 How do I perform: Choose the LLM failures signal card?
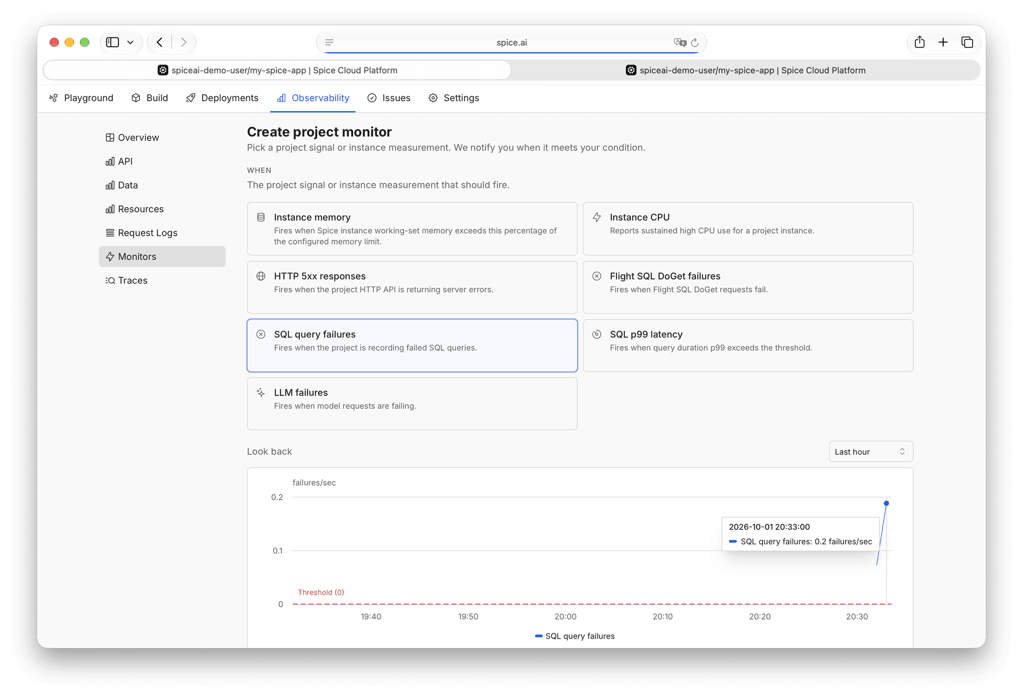[x=412, y=404]
